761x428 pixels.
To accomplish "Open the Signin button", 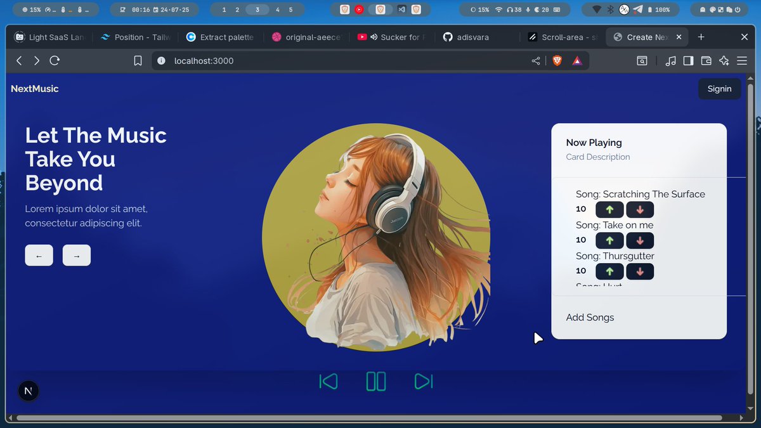I will [x=719, y=89].
